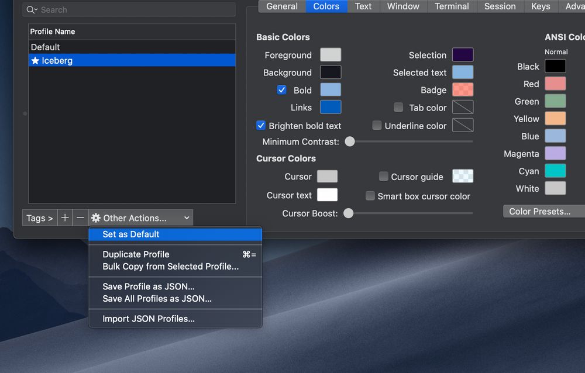The image size is (585, 373).
Task: Click the gear icon in Other Actions
Action: [96, 218]
